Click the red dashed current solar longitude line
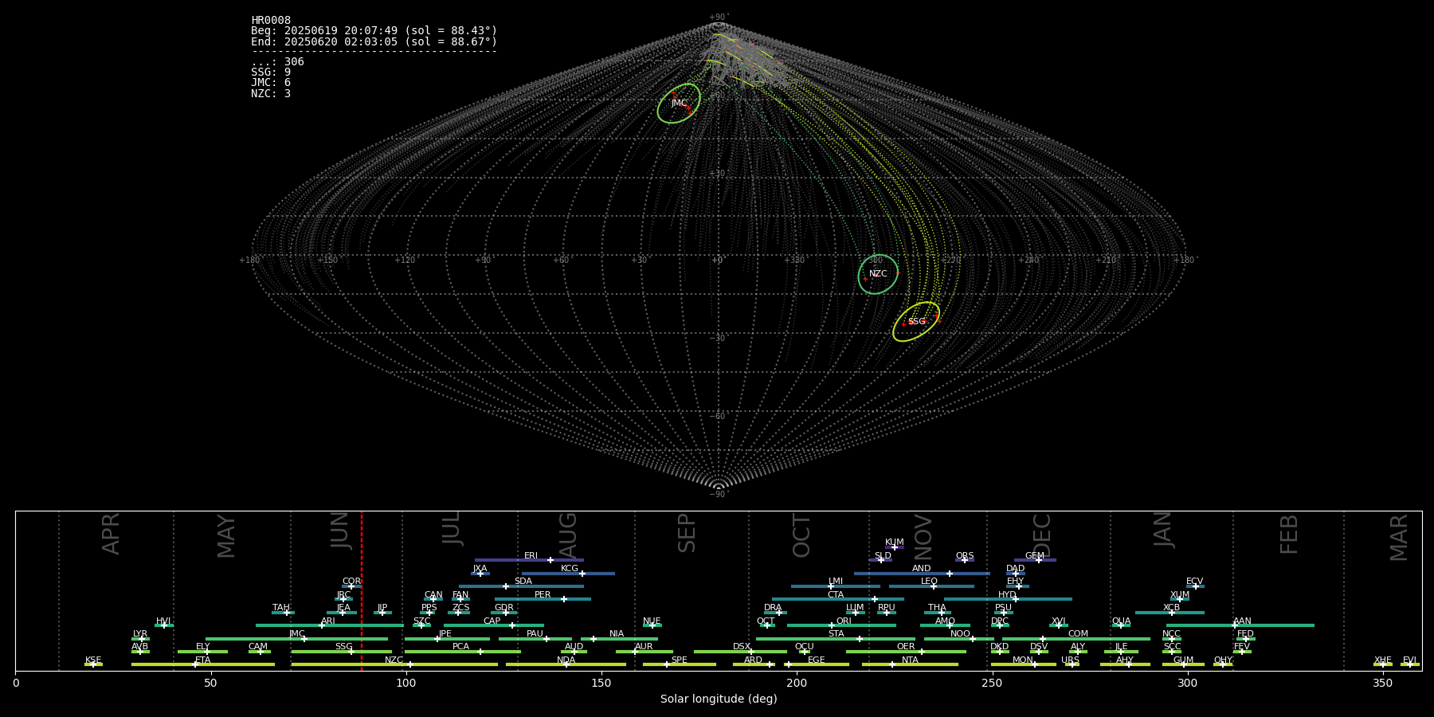Viewport: 1434px width, 717px height. pos(361,590)
